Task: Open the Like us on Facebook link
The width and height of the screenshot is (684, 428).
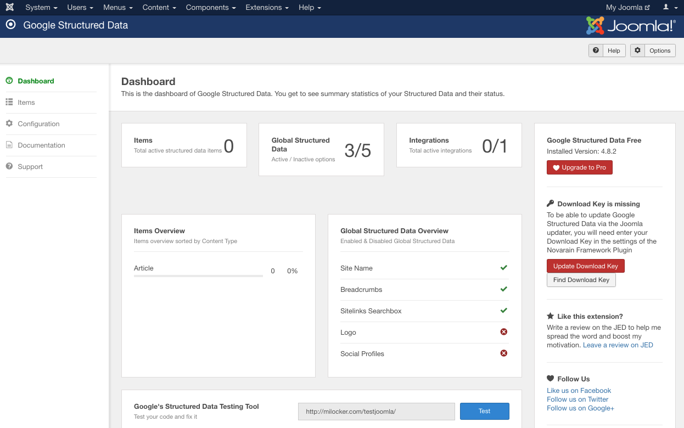Action: (x=579, y=391)
